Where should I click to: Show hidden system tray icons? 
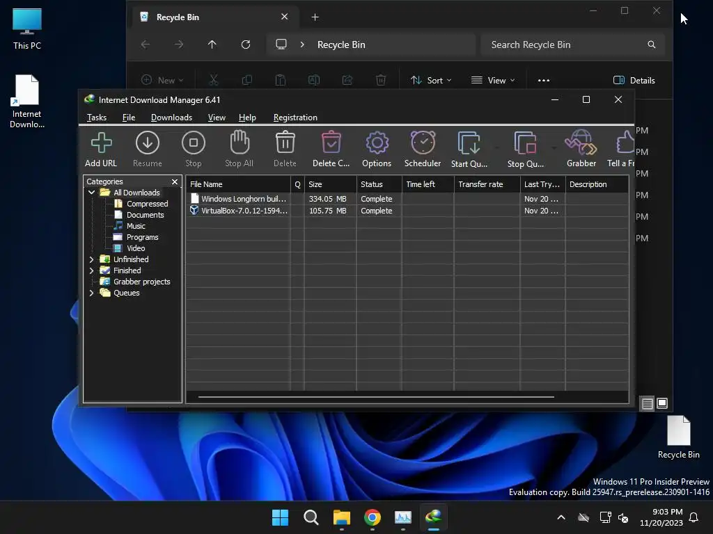(x=561, y=517)
